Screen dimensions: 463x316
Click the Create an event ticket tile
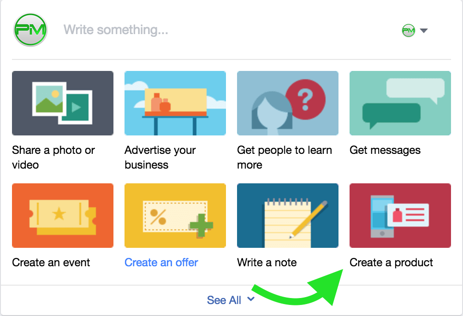[x=63, y=216]
